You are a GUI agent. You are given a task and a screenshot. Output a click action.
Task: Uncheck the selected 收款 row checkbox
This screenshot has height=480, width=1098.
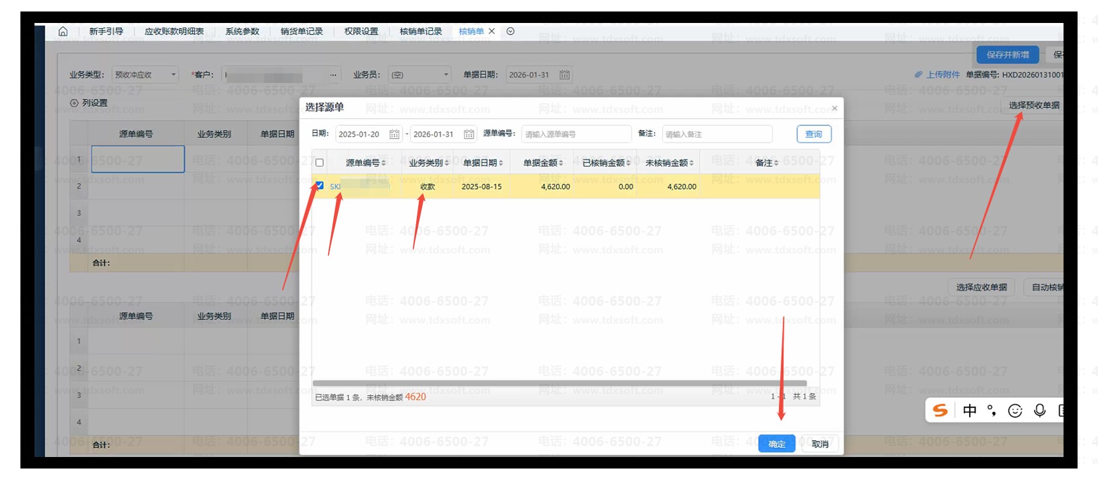[x=320, y=186]
